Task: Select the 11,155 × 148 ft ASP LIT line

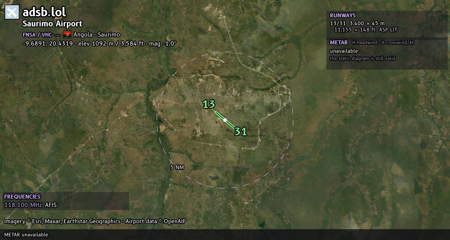Action: [366, 30]
